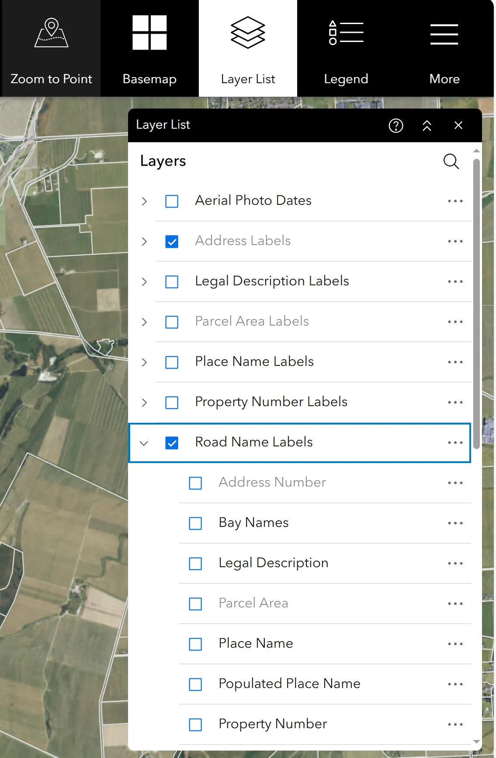Viewport: 496px width, 758px height.
Task: Select the Bay Names sublayer text
Action: click(x=253, y=523)
